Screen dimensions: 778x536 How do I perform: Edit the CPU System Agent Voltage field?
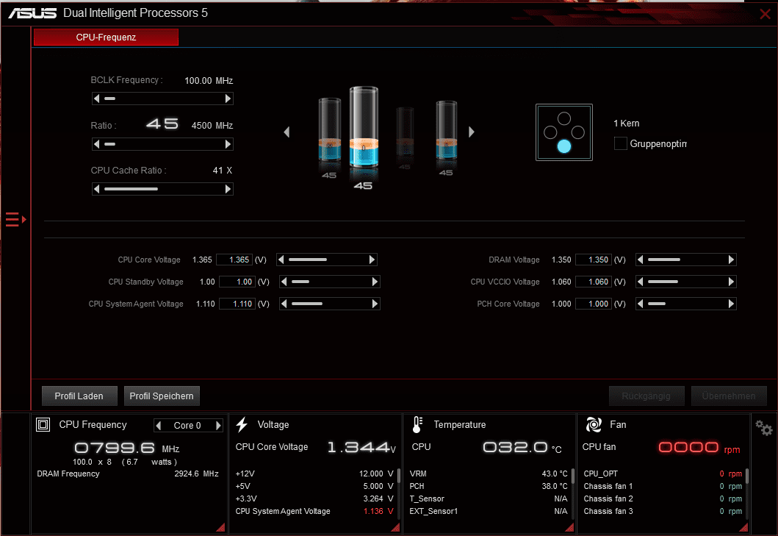(x=237, y=304)
